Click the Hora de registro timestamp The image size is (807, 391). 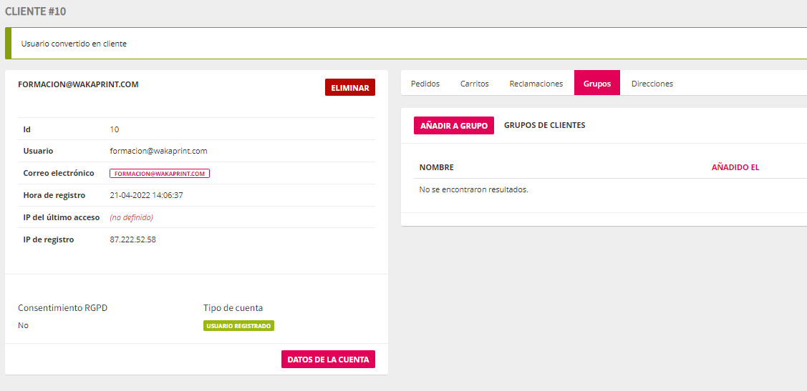pyautogui.click(x=146, y=195)
